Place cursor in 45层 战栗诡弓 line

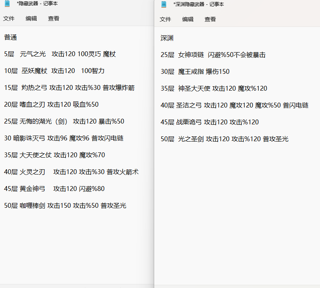pyautogui.click(x=209, y=122)
